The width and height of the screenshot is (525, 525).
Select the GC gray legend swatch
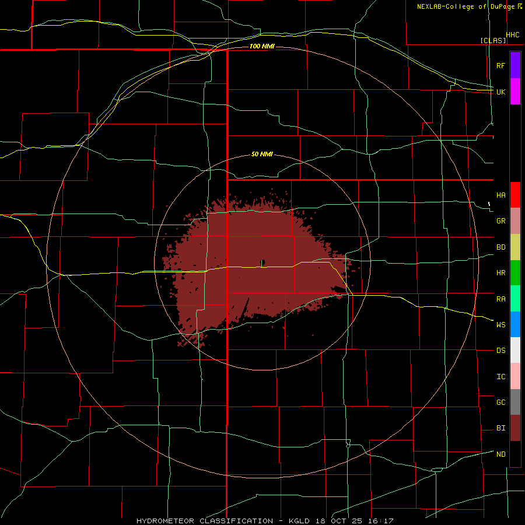[x=515, y=402]
